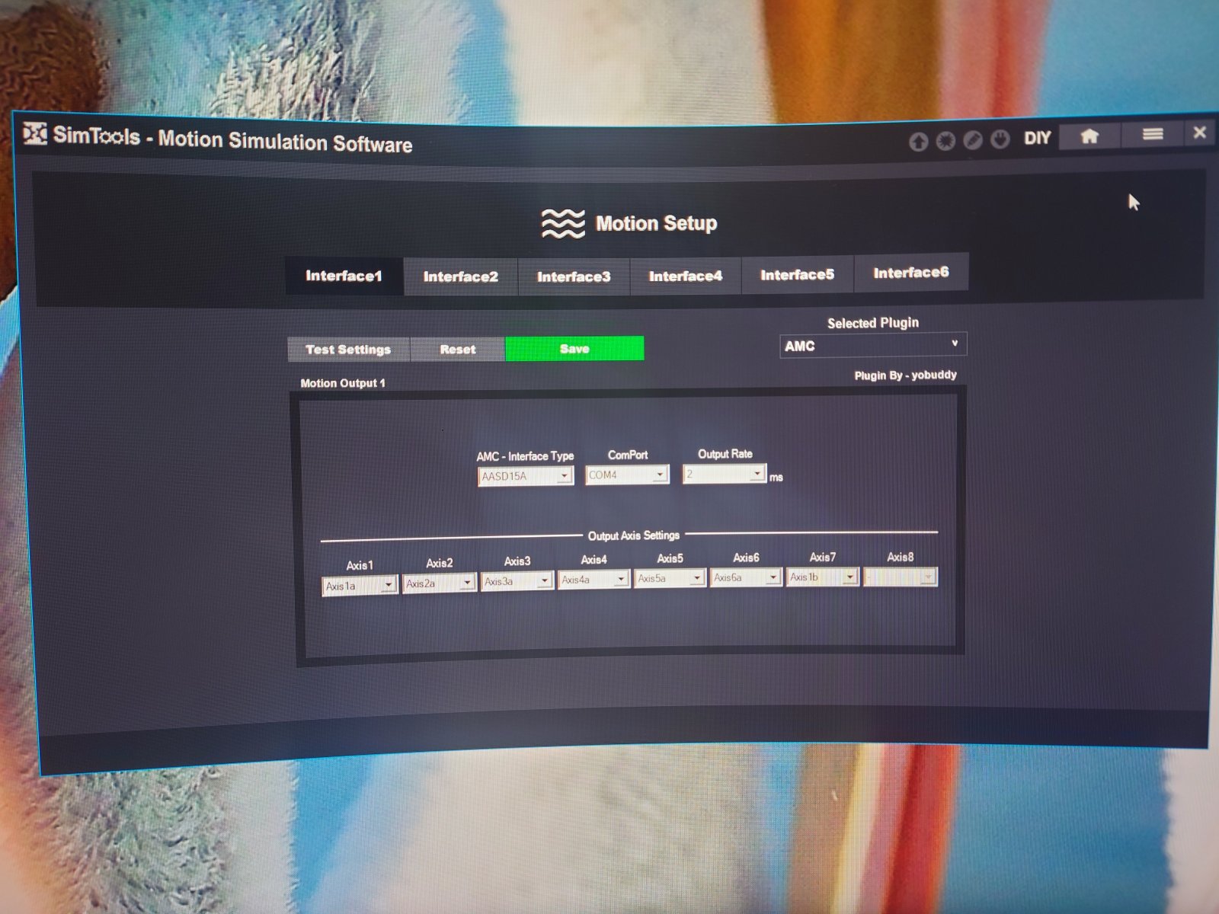Open the Output Rate dropdown
Viewport: 1219px width, 914px height.
pos(724,474)
